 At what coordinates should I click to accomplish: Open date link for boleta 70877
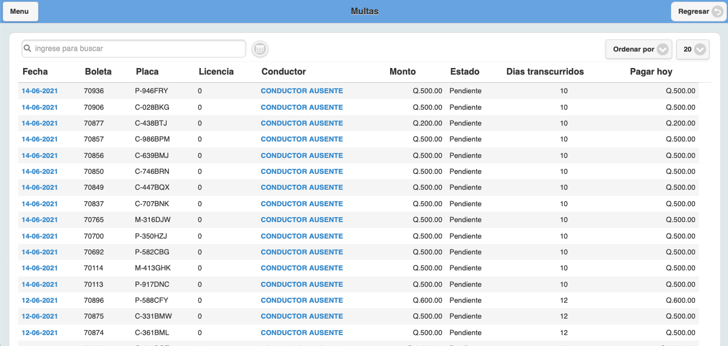(39, 123)
